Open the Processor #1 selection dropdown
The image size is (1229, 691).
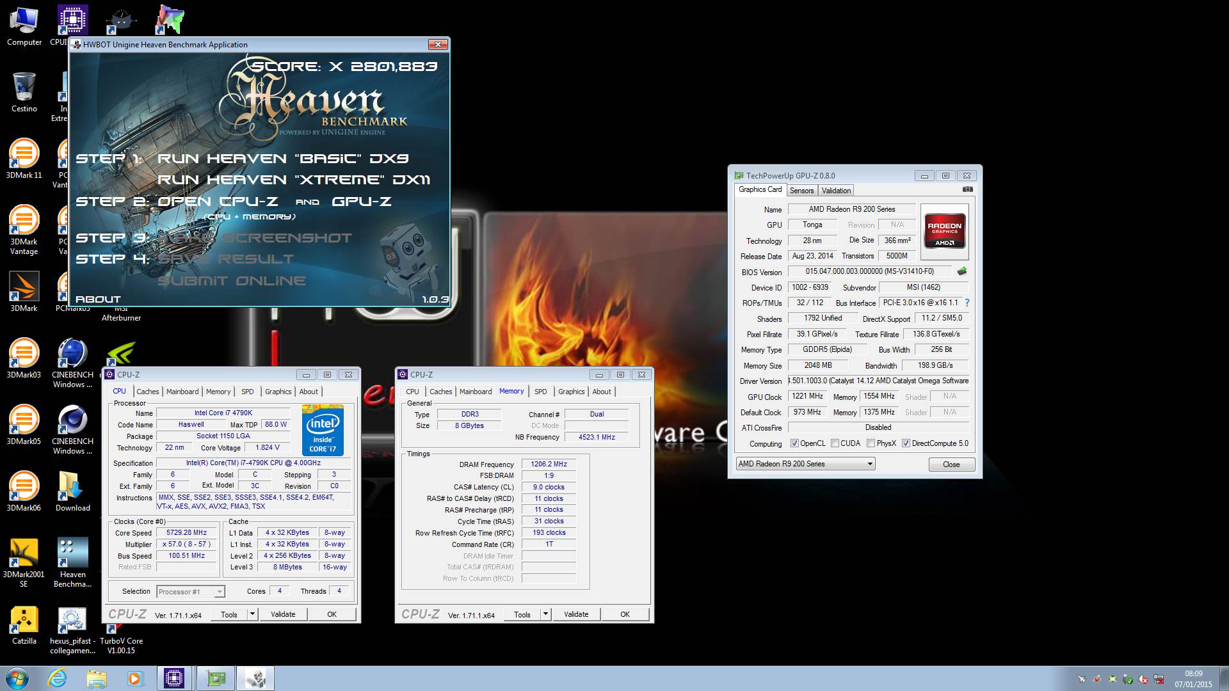(191, 592)
